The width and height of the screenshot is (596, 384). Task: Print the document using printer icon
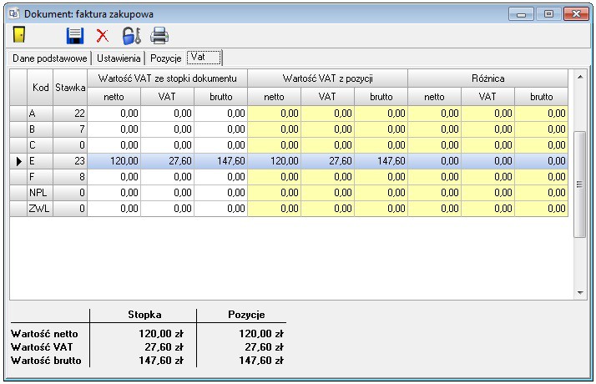tap(159, 36)
